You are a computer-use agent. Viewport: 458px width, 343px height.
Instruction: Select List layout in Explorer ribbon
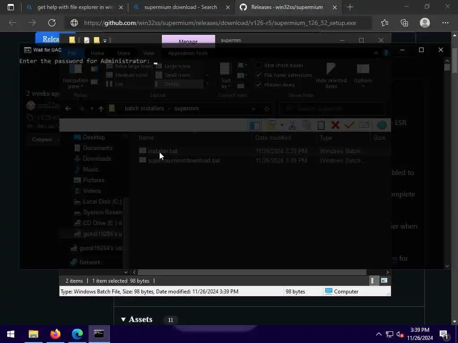click(x=115, y=84)
